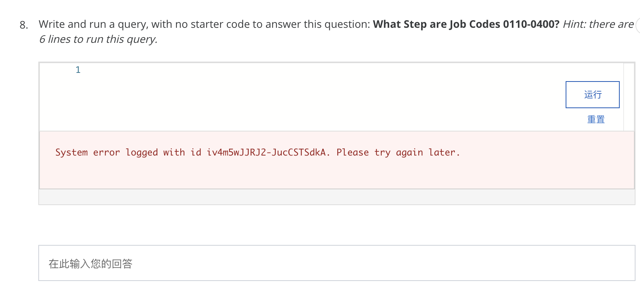Click the question number 8 label
This screenshot has width=640, height=293.
pos(23,25)
